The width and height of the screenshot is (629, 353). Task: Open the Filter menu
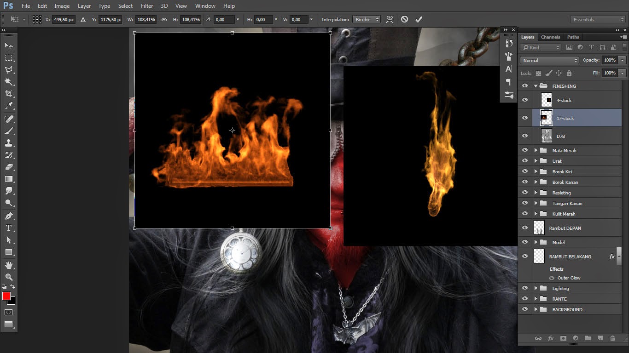[x=147, y=6]
